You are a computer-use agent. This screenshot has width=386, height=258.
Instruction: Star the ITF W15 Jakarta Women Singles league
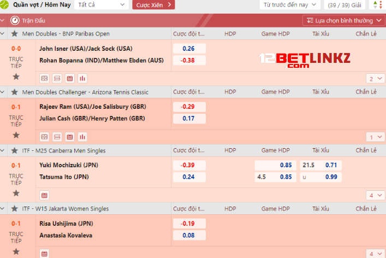pyautogui.click(x=15, y=209)
